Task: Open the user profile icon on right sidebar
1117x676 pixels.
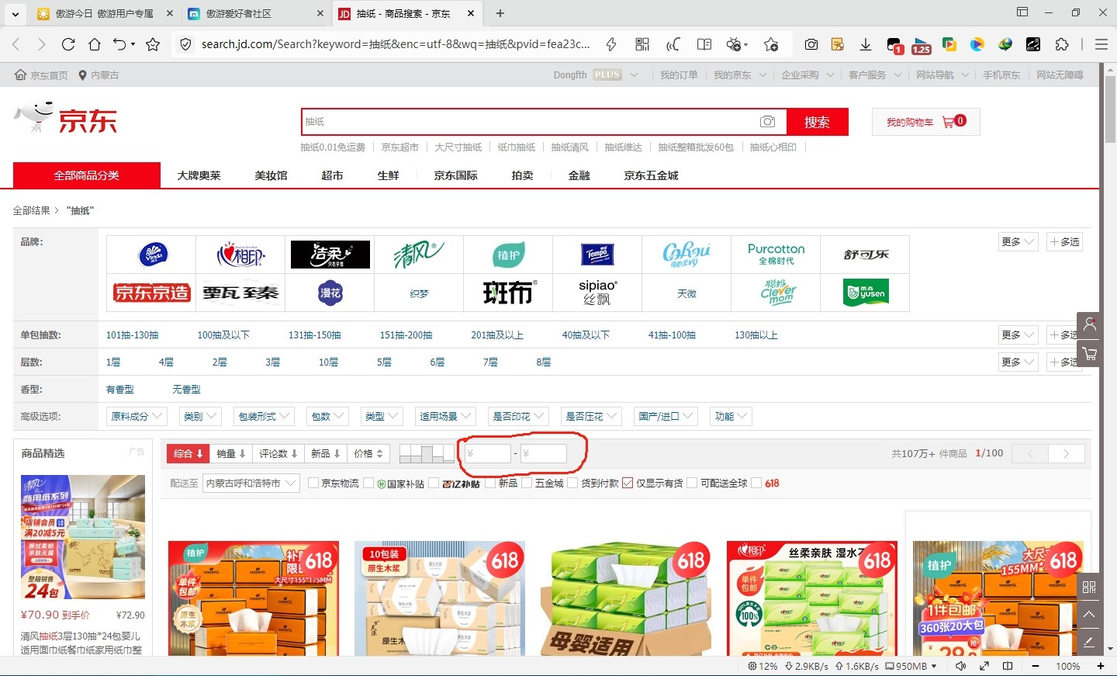Action: tap(1090, 324)
